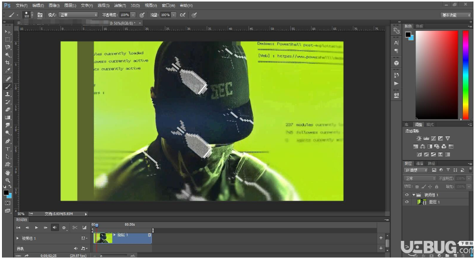The height and width of the screenshot is (258, 476).
Task: Toggle the type layer filter
Action: coord(448,170)
